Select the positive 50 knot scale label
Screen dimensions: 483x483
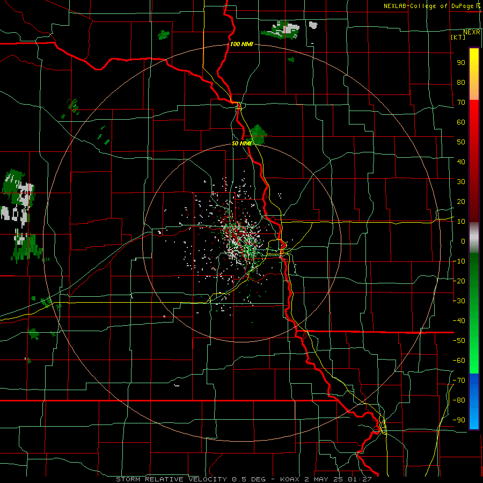pyautogui.click(x=461, y=142)
